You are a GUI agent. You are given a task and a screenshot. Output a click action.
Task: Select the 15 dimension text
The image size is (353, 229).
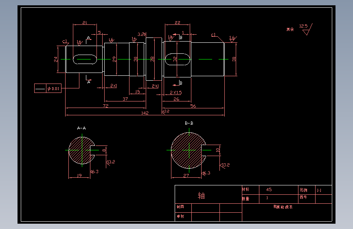[138, 92]
